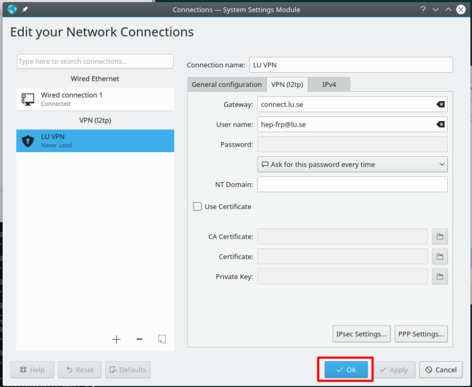Image resolution: width=472 pixels, height=387 pixels.
Task: Confirm changes with OK button
Action: (346, 370)
